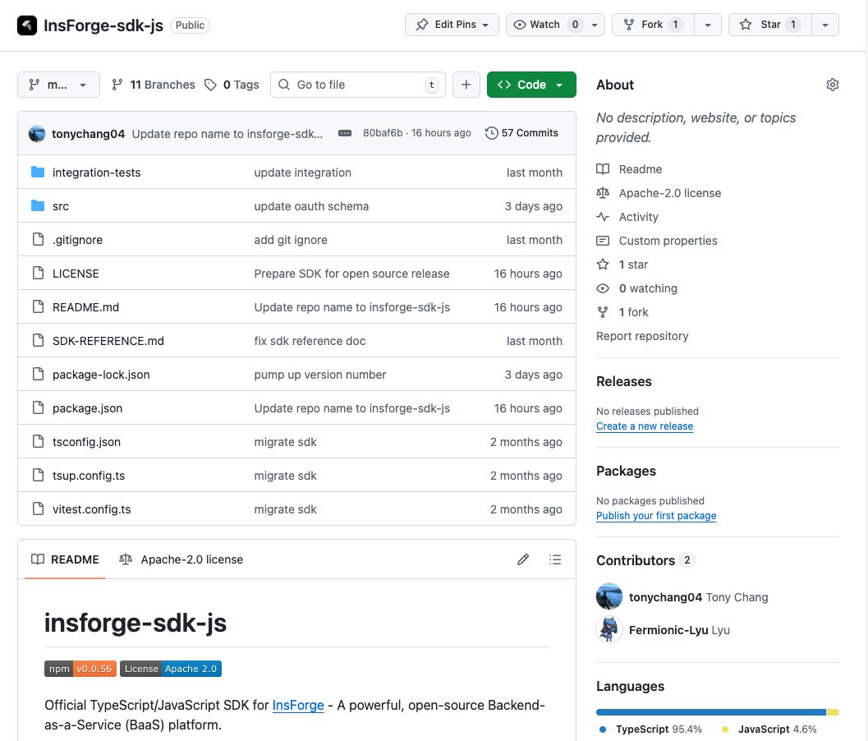The height and width of the screenshot is (741, 868).
Task: Edit README with pencil icon
Action: click(x=522, y=559)
